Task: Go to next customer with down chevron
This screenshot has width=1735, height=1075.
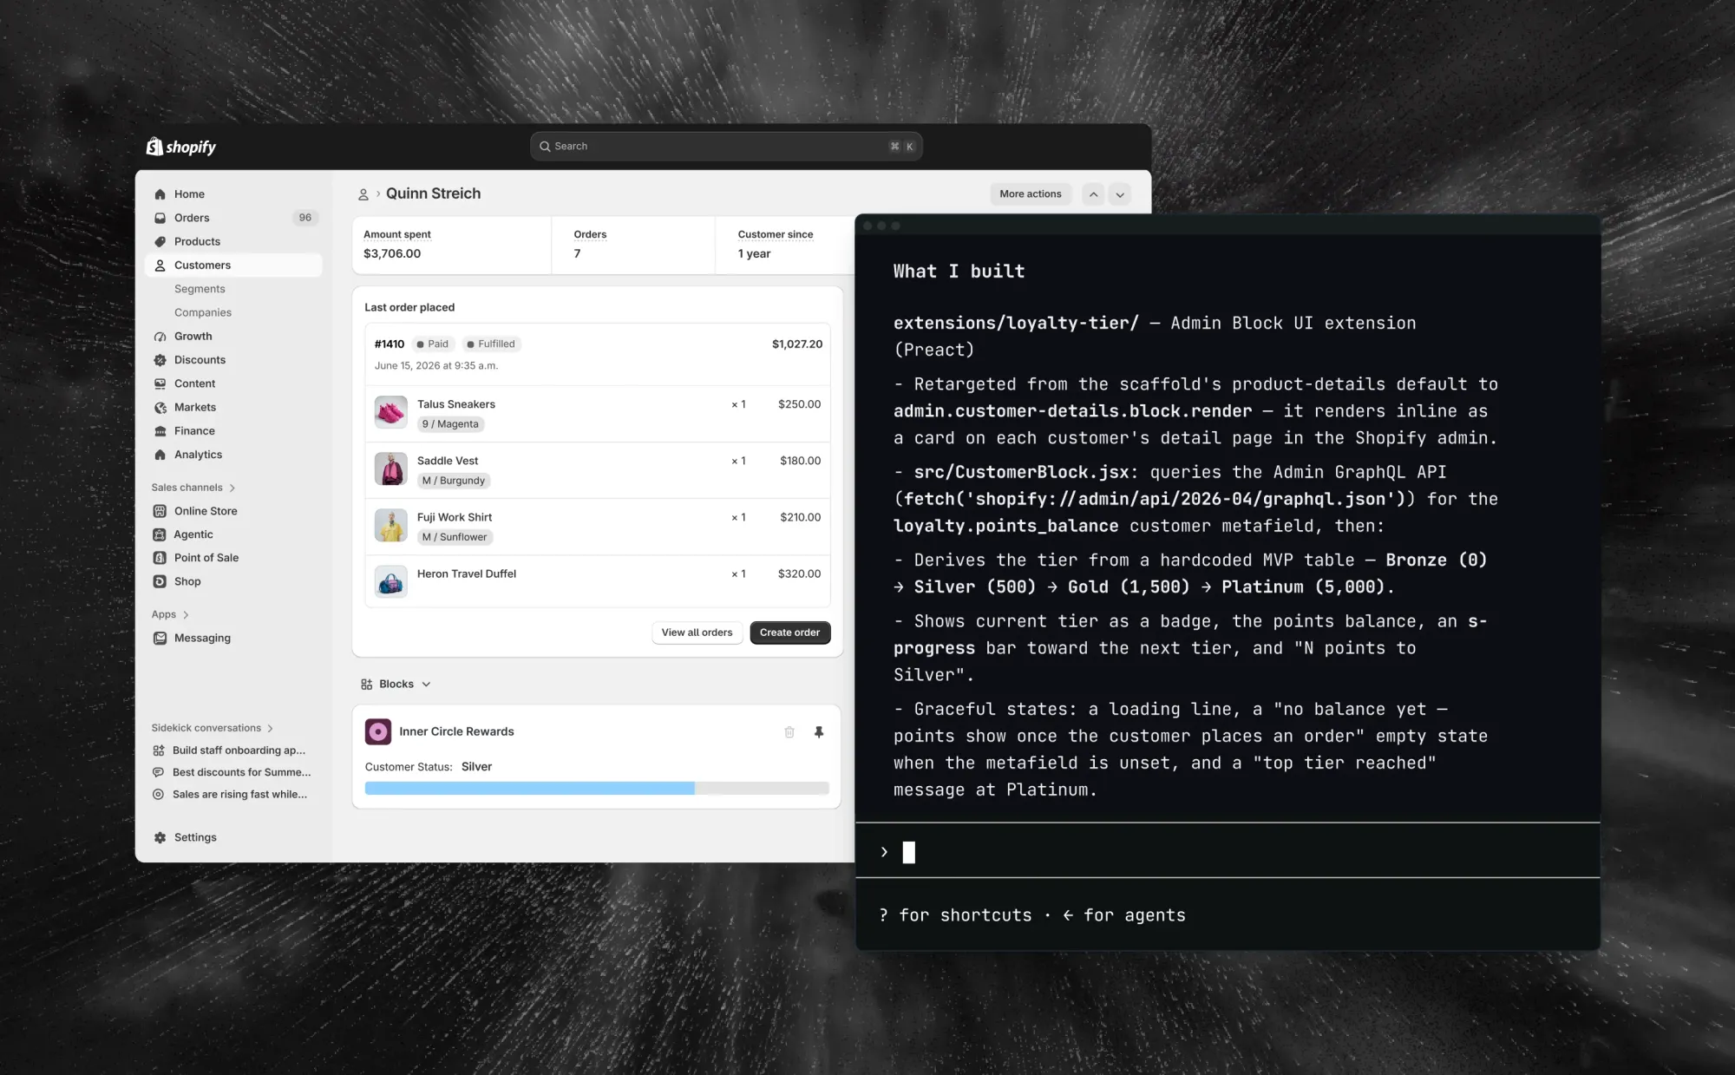Action: click(1120, 194)
